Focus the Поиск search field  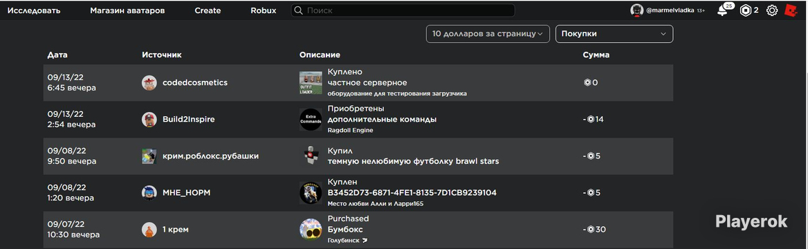pos(403,10)
